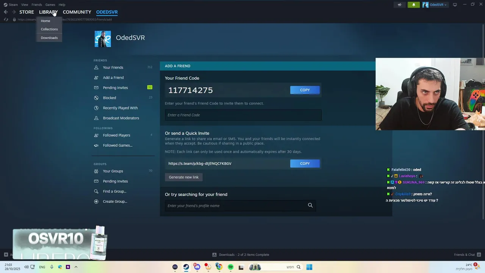Viewport: 485px width, 273px height.
Task: Click the Your Friends person icon
Action: 96,67
